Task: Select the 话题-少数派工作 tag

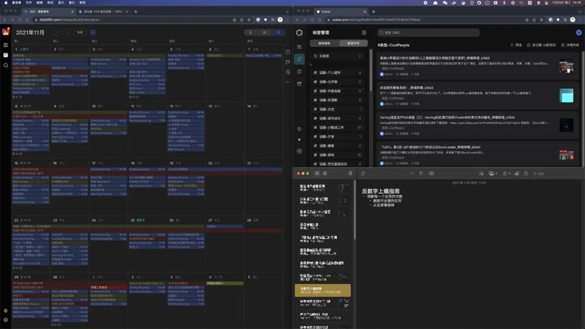Action: click(x=338, y=127)
